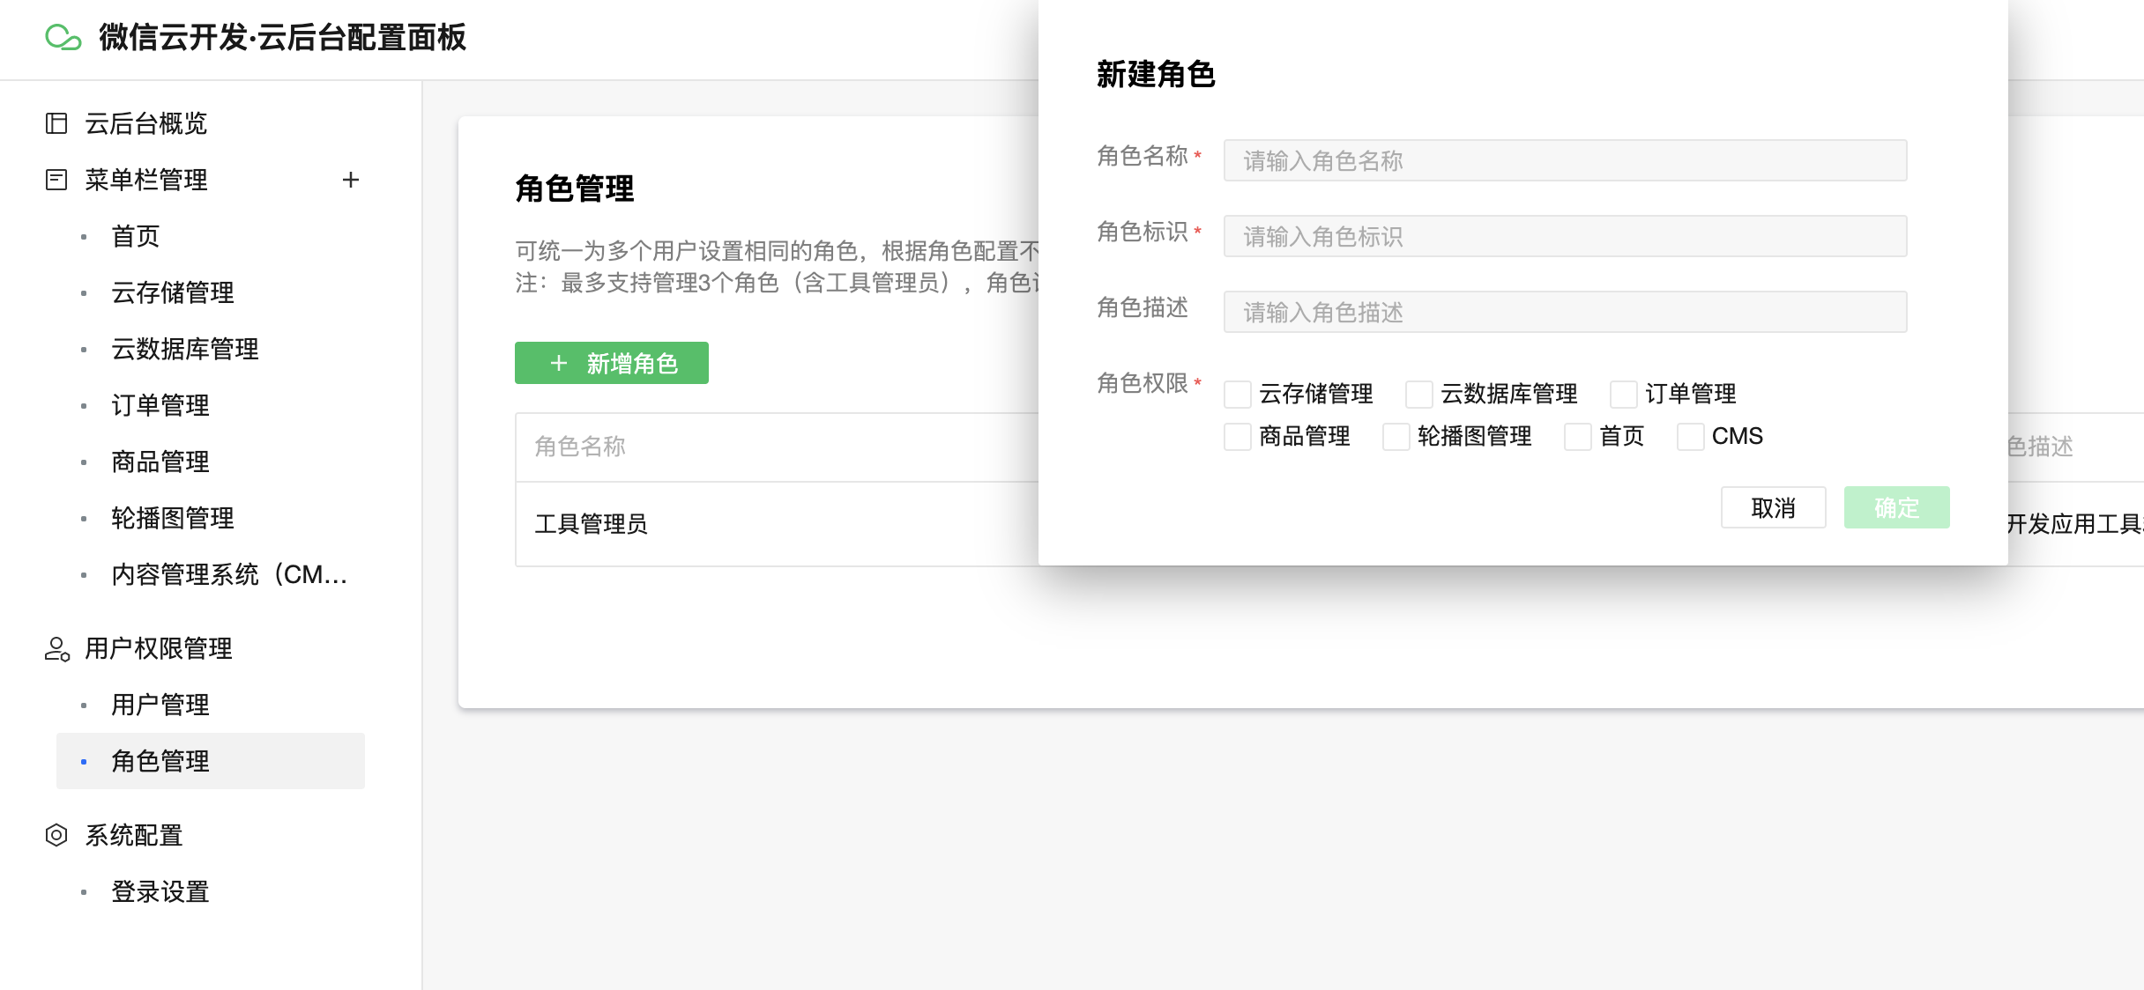This screenshot has height=990, width=2144.
Task: Tick the CMS permission checkbox
Action: tap(1690, 436)
